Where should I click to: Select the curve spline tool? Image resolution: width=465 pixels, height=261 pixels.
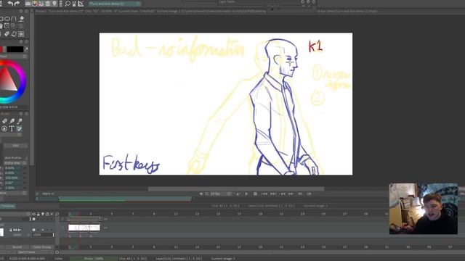(14, 19)
